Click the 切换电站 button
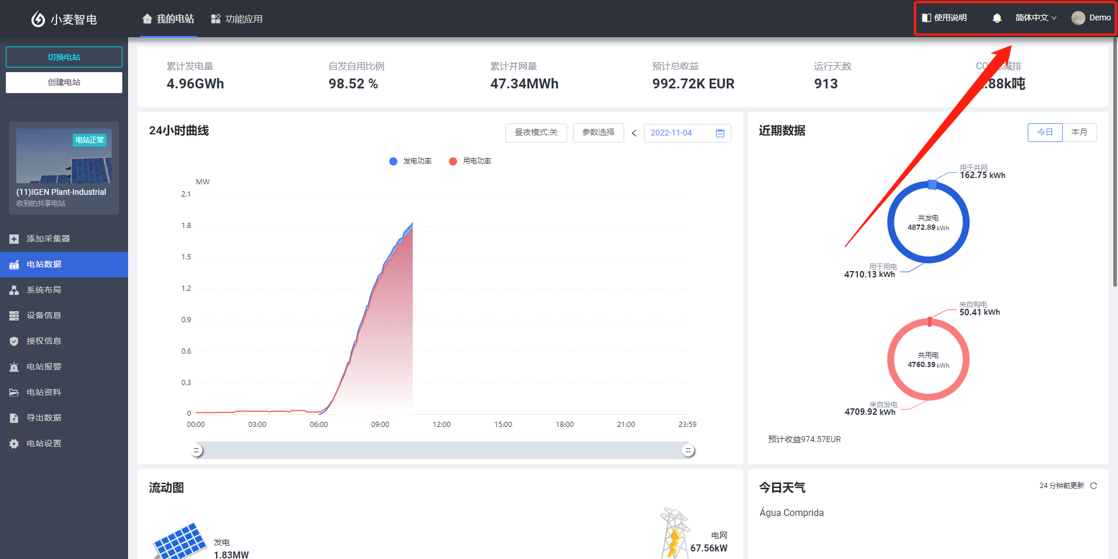The height and width of the screenshot is (559, 1118). 64,57
